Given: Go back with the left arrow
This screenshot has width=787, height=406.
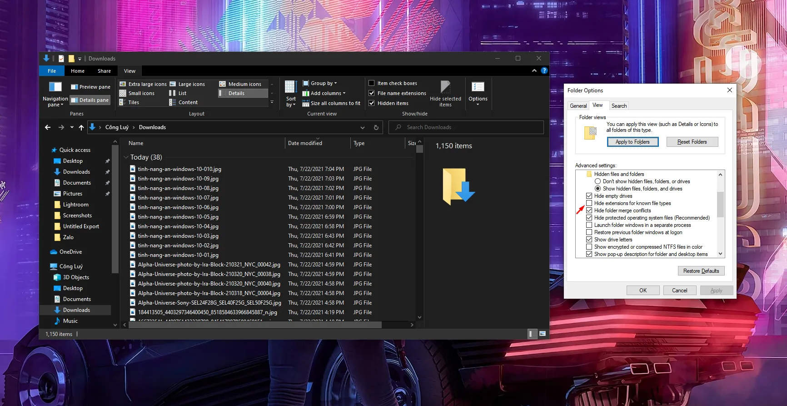Looking at the screenshot, I should [48, 127].
